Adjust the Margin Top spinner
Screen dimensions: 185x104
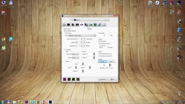point(83,64)
